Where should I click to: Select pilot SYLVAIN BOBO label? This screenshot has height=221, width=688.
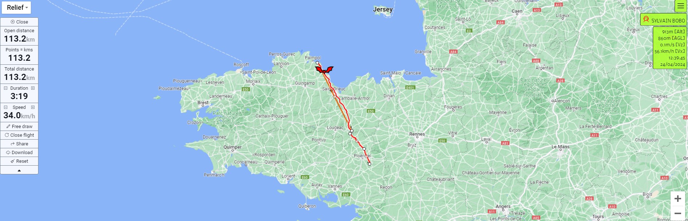click(x=664, y=20)
